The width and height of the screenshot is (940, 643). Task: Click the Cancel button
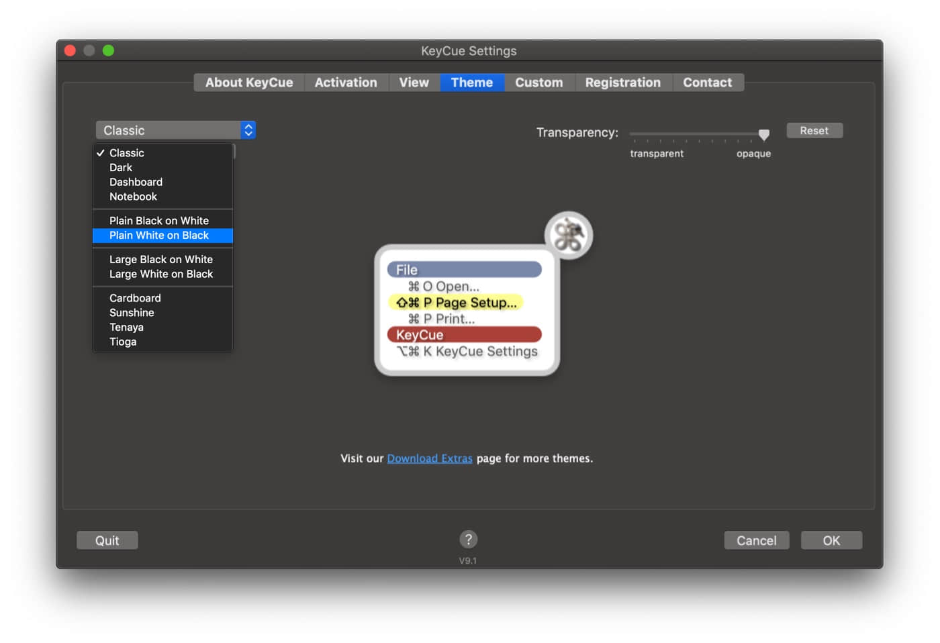[756, 540]
